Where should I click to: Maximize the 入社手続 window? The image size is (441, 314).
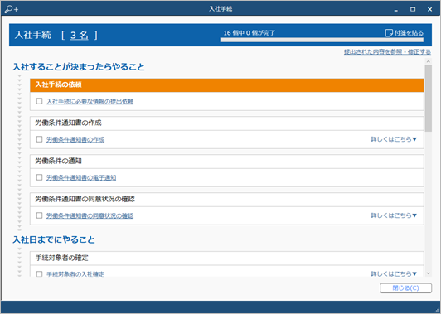point(413,9)
